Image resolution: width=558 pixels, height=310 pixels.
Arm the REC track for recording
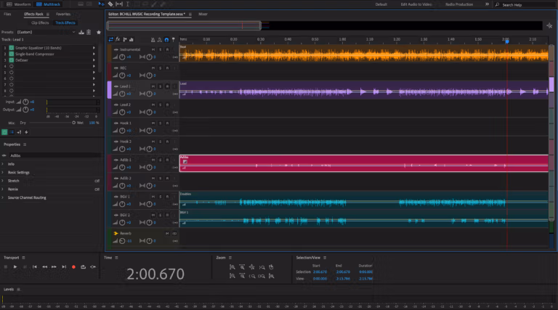point(167,68)
